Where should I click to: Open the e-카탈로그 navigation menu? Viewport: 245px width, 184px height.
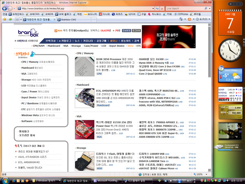click(x=65, y=41)
